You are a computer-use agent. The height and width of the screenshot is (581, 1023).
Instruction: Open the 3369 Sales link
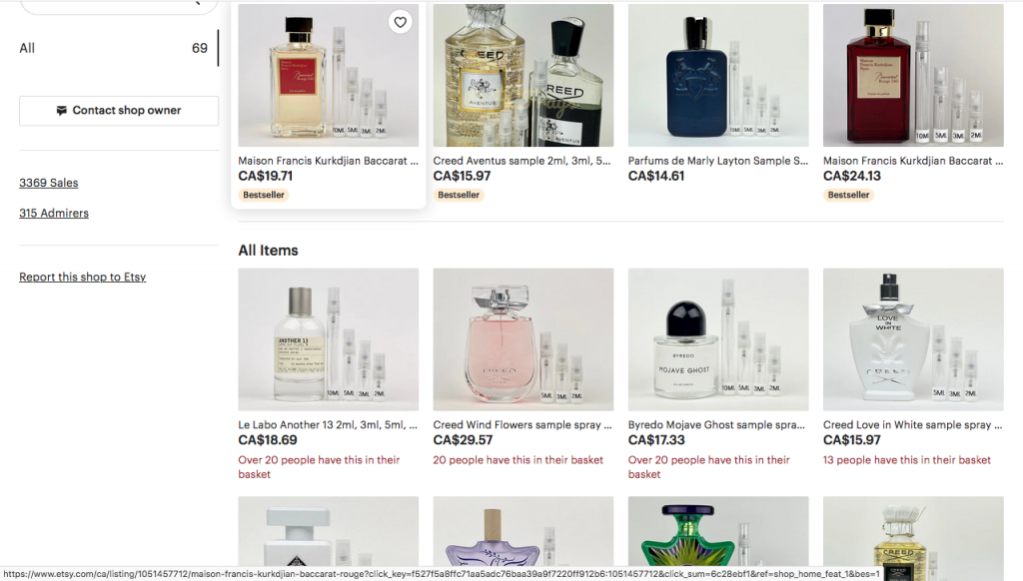tap(49, 183)
